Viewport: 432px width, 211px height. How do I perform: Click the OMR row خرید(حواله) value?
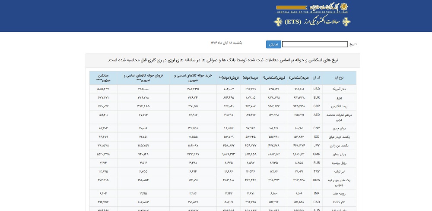point(251,154)
